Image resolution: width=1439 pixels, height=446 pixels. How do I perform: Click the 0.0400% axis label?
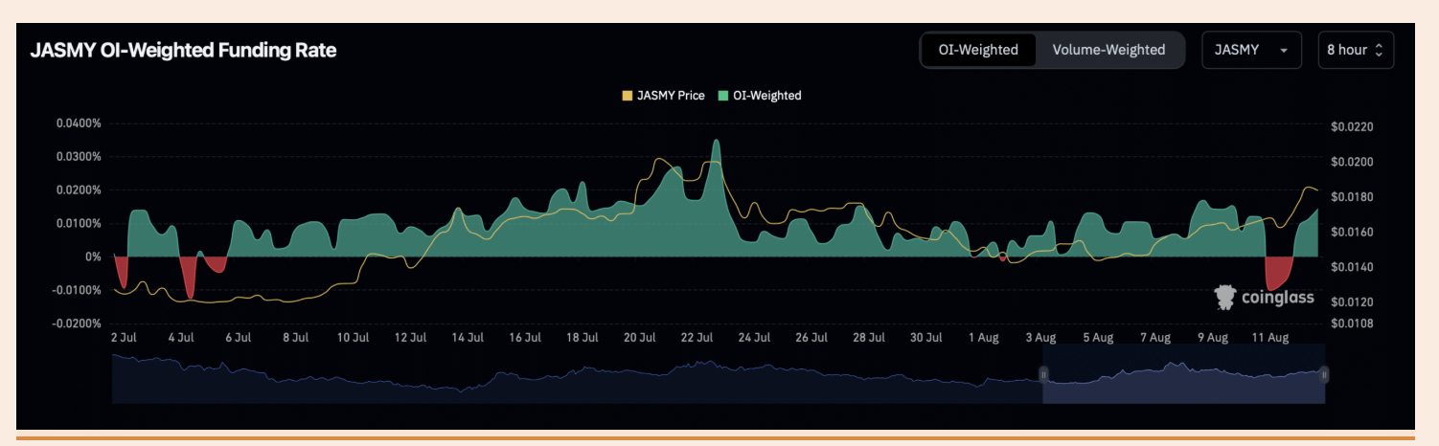(78, 123)
